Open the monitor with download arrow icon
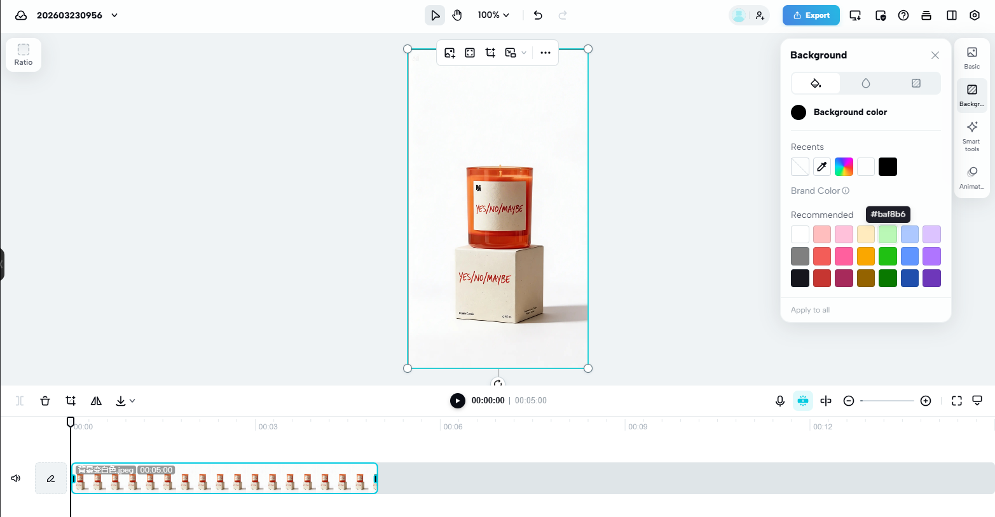Viewport: 995px width, 517px height. tap(855, 15)
